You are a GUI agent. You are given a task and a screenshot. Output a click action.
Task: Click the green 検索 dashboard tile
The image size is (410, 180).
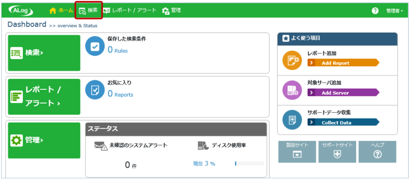[44, 53]
